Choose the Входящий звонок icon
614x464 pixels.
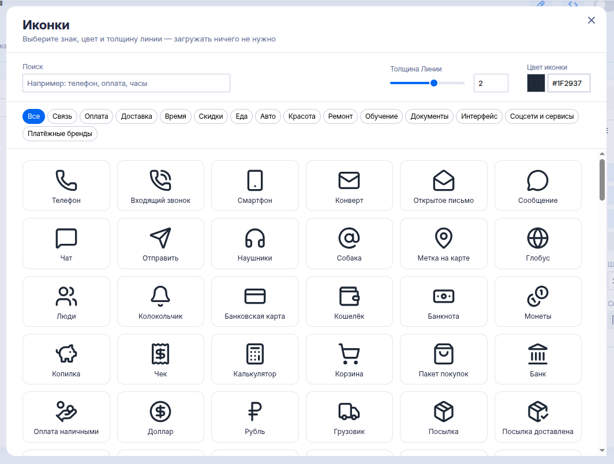160,186
